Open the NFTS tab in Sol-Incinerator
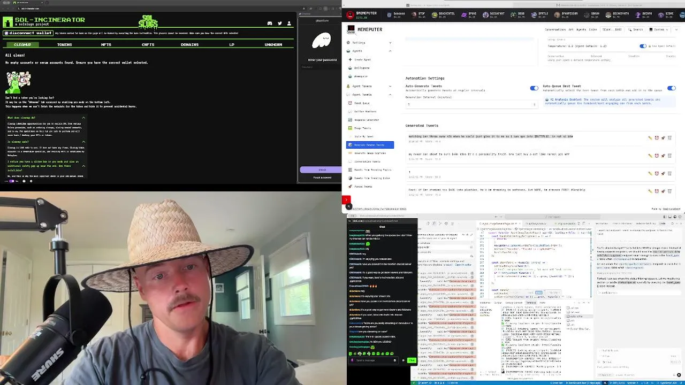This screenshot has height=385, width=685. pos(106,44)
